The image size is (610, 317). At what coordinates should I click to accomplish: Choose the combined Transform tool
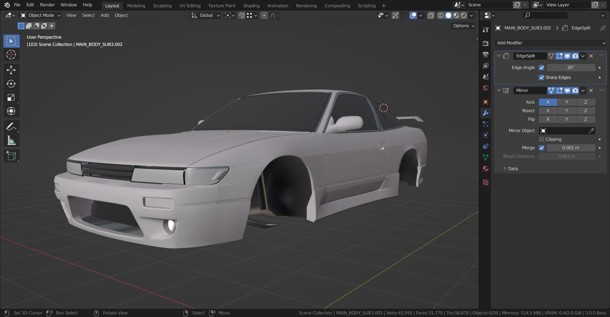coord(11,111)
